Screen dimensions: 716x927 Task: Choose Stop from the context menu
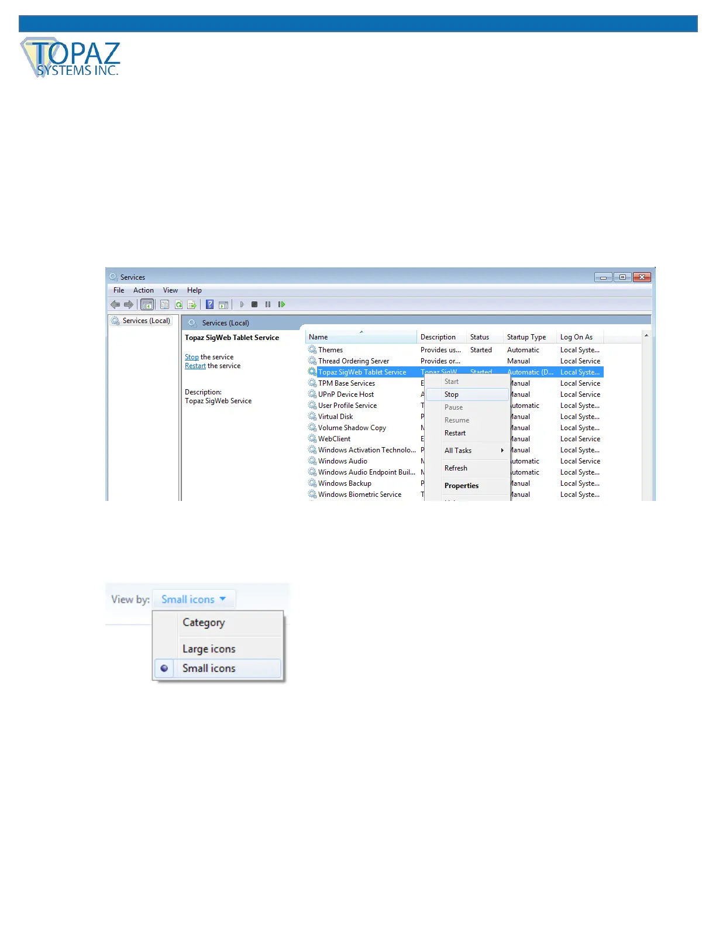467,394
